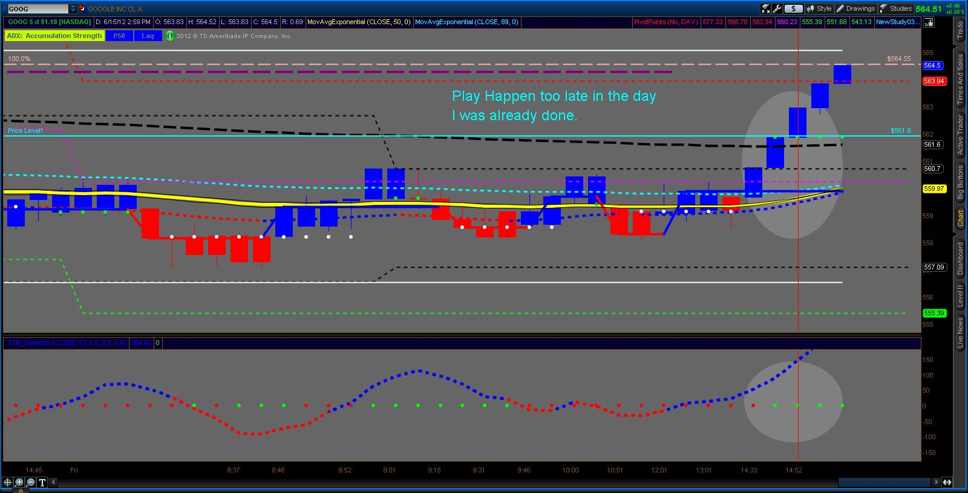Click the 543.13 pivot value cell
Viewport: 968px width, 493px height.
point(861,22)
